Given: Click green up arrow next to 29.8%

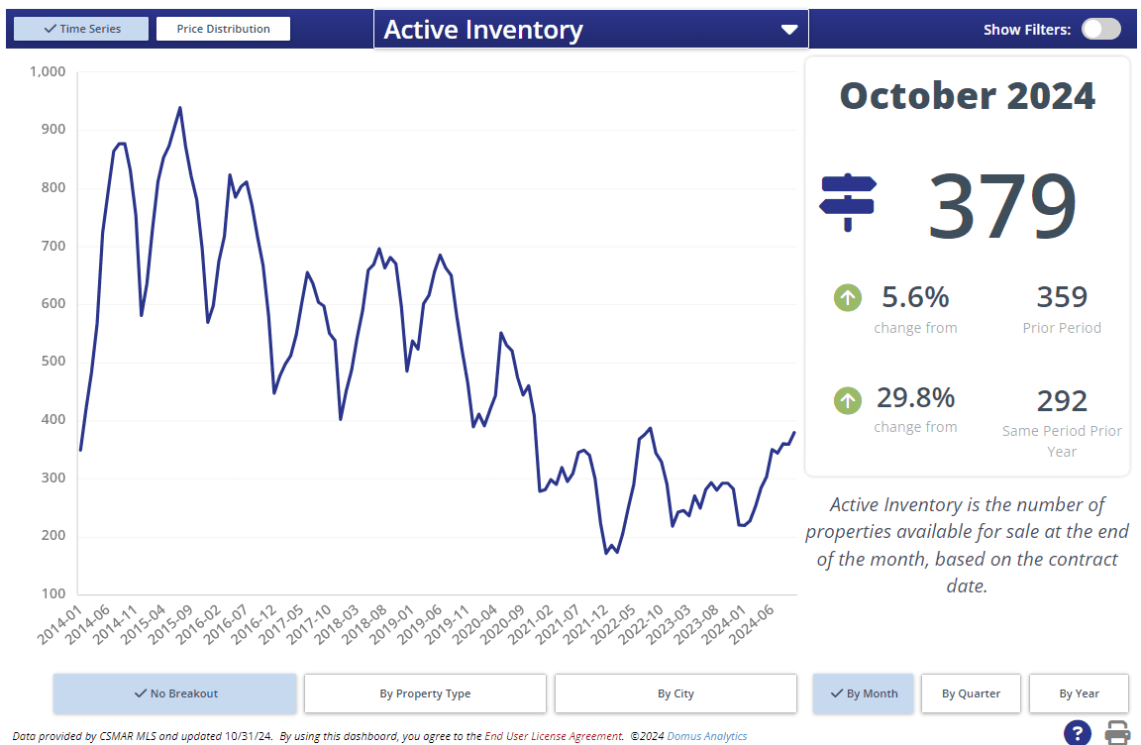Looking at the screenshot, I should click(x=848, y=400).
